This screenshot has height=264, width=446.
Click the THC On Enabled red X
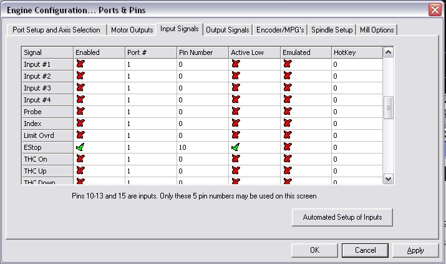click(80, 159)
